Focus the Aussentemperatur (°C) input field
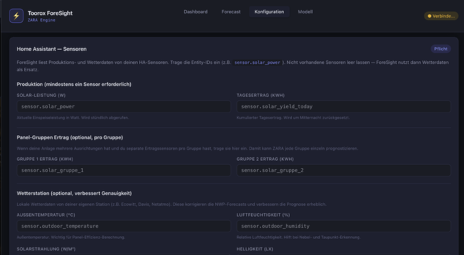Viewport: 464px width, 255px height. click(x=124, y=226)
